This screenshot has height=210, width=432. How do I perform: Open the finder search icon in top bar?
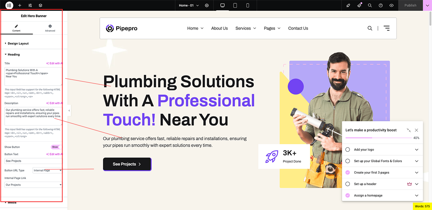coord(370,5)
